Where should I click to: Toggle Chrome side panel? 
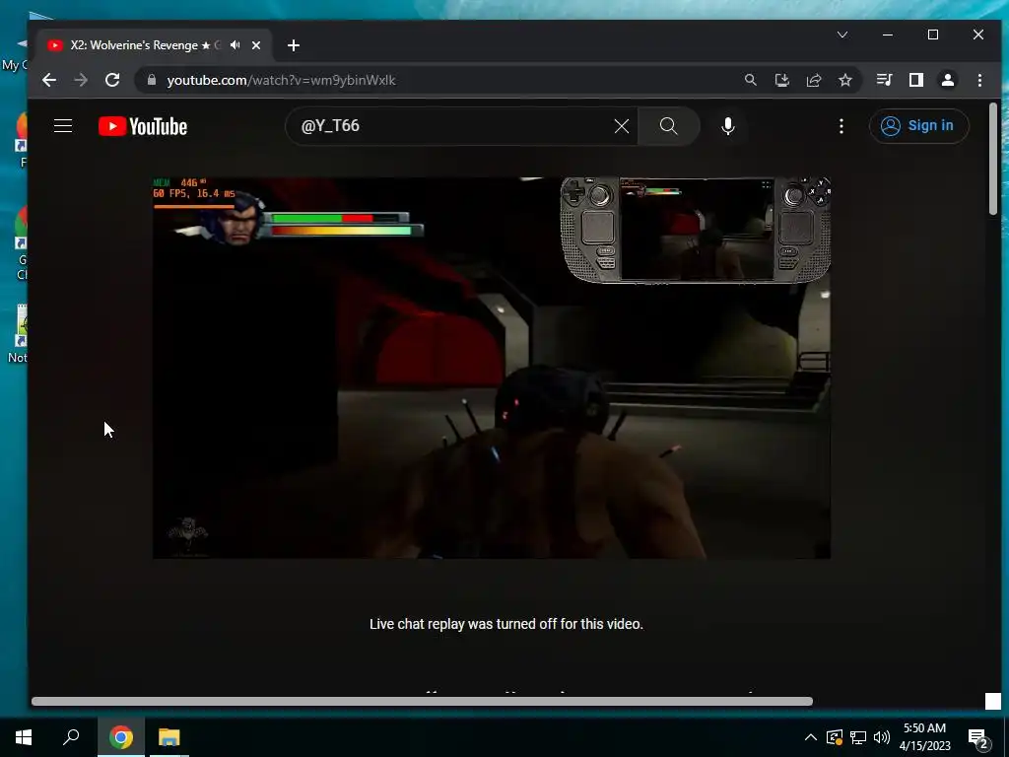pos(915,80)
